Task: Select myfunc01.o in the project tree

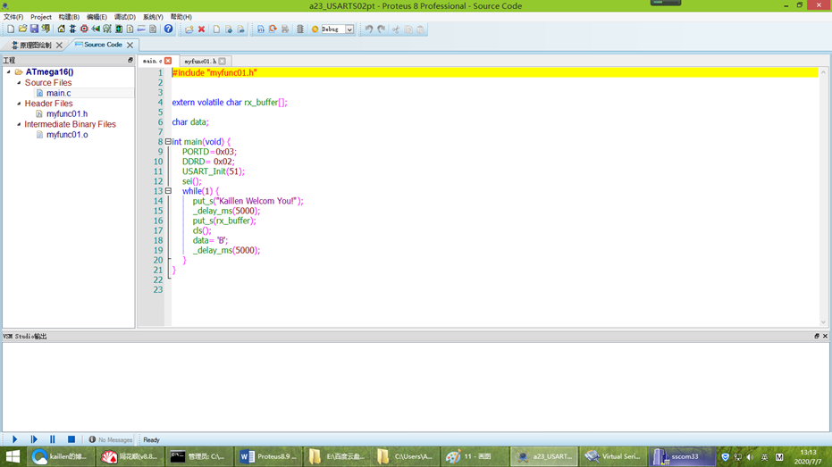Action: point(67,135)
